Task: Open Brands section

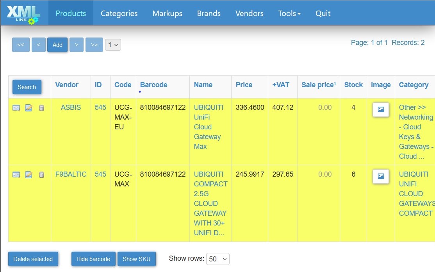Action: 209,13
